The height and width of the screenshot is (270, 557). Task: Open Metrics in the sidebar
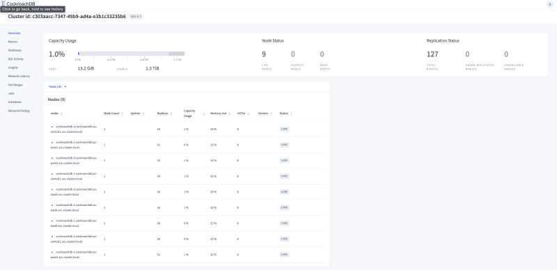coord(13,42)
